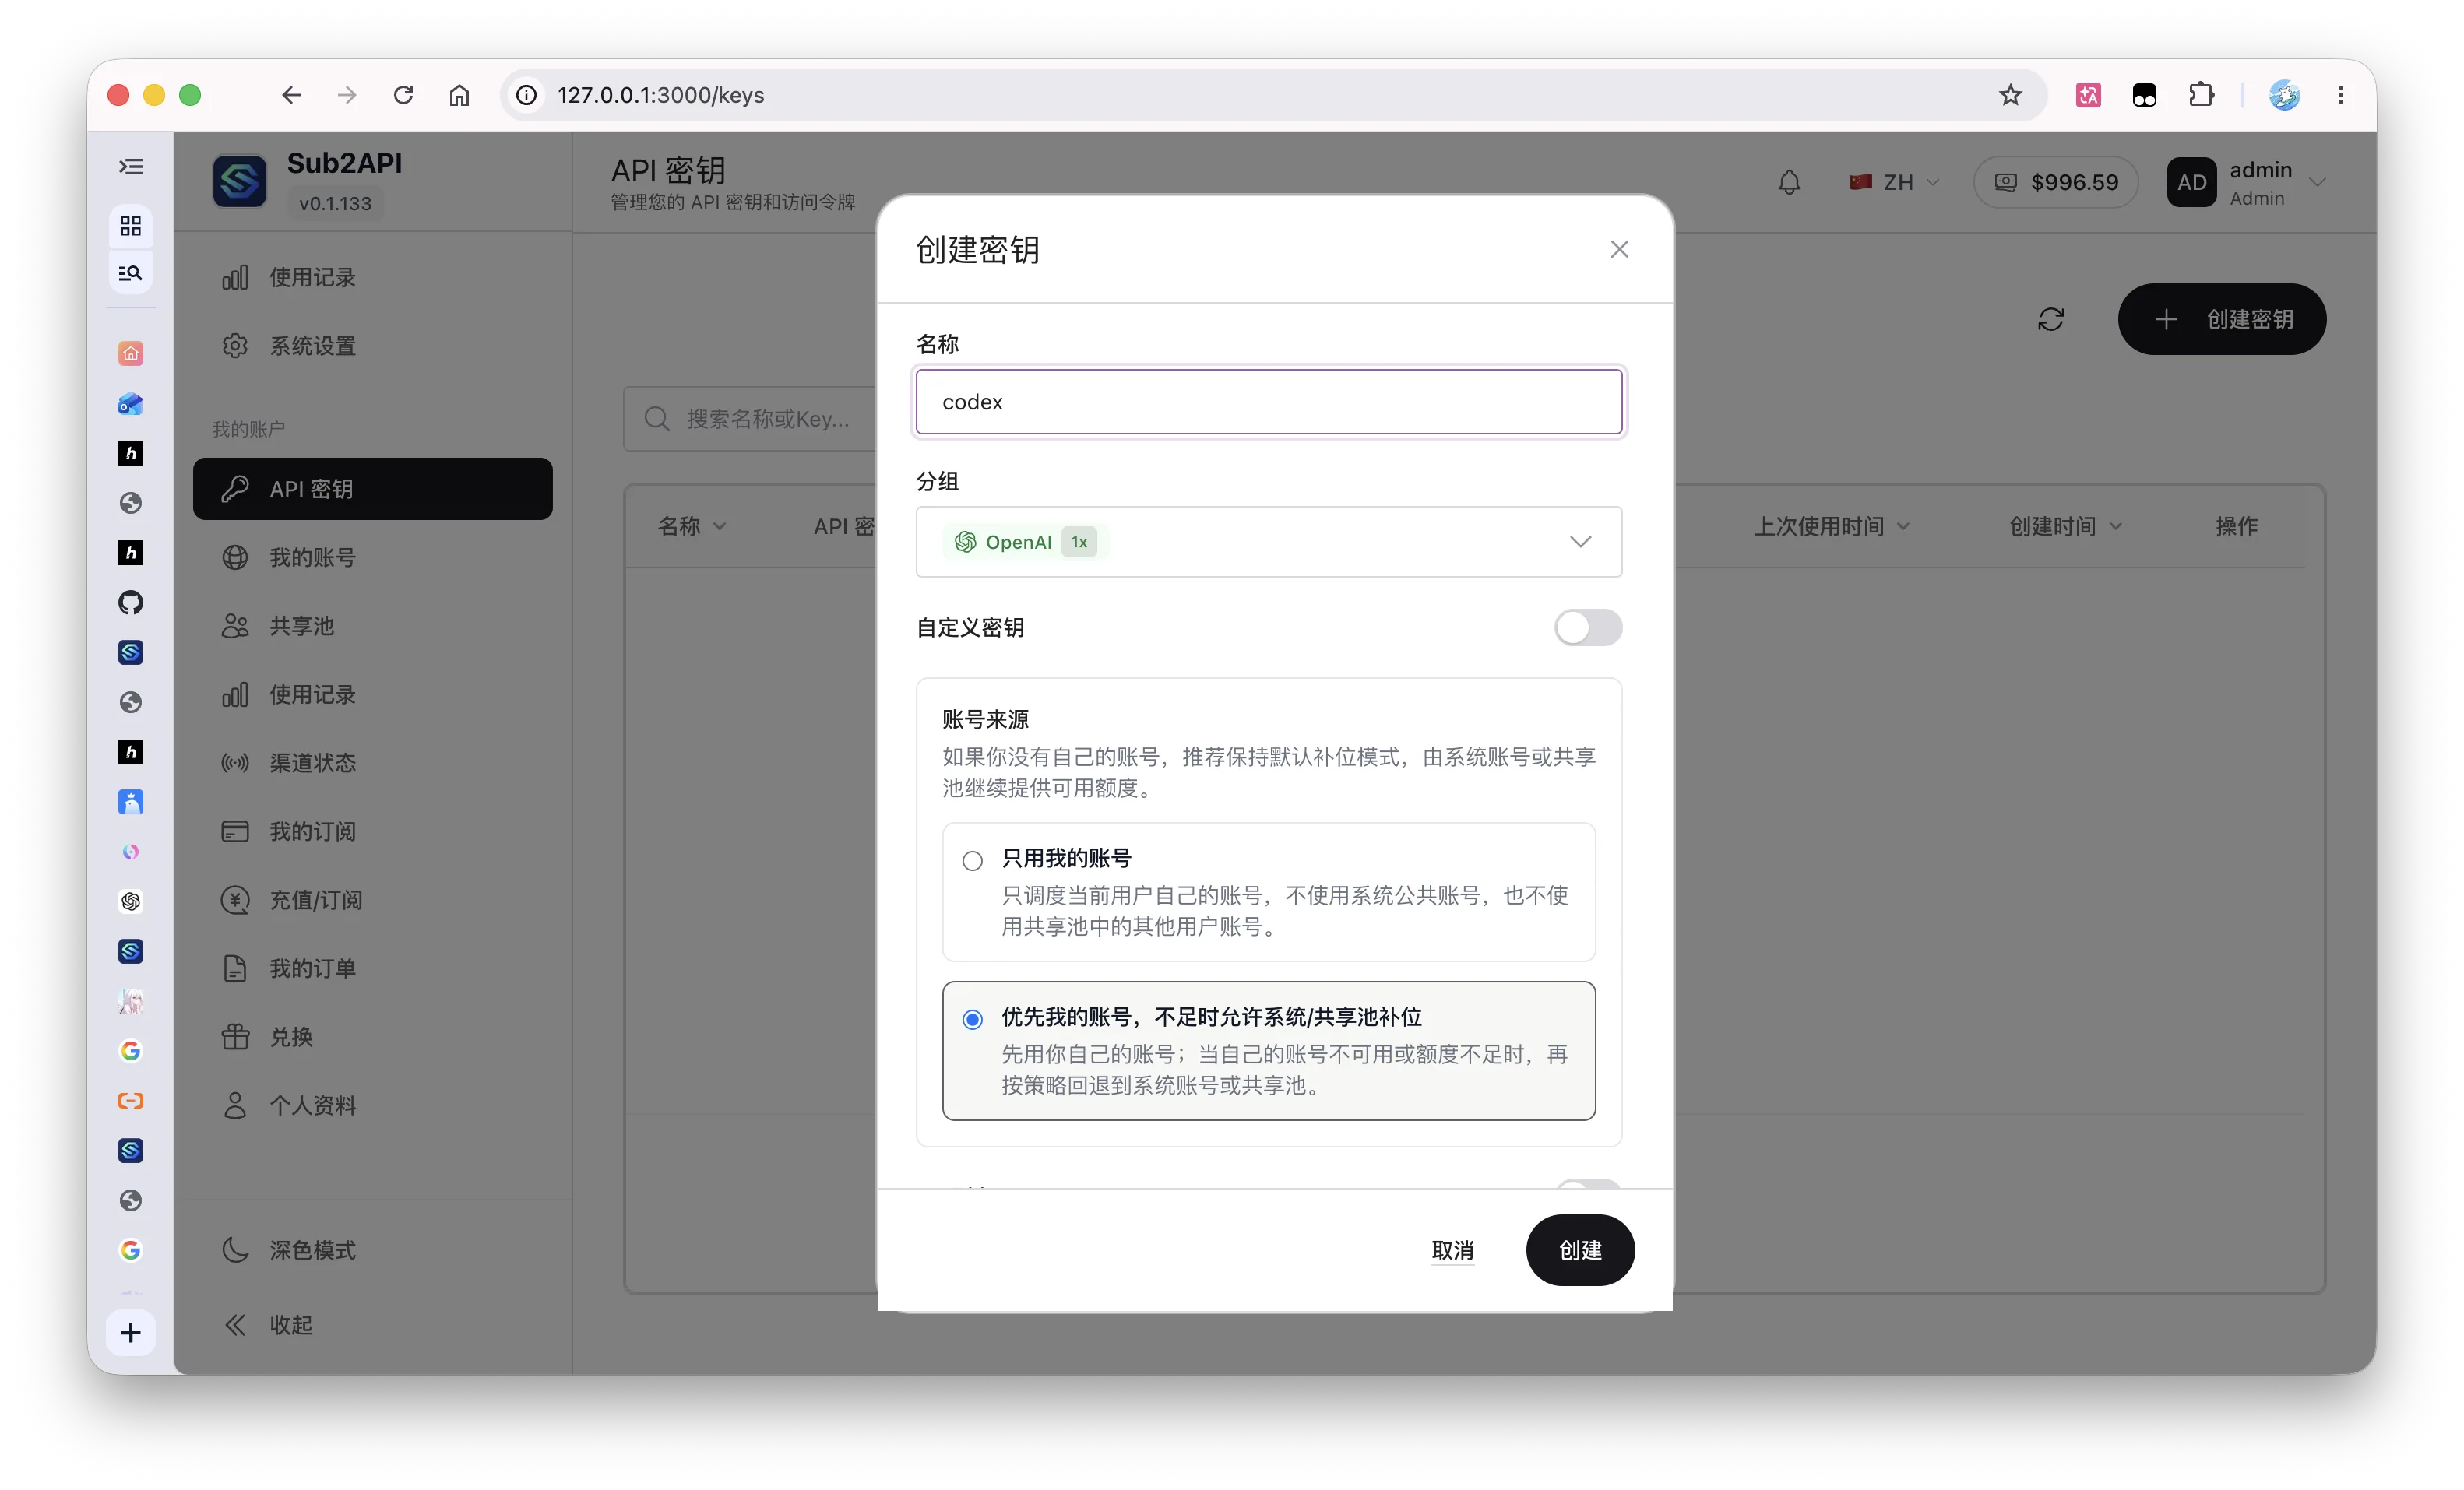Click the address bar URL
Image resolution: width=2464 pixels, height=1490 pixels.
tap(661, 95)
